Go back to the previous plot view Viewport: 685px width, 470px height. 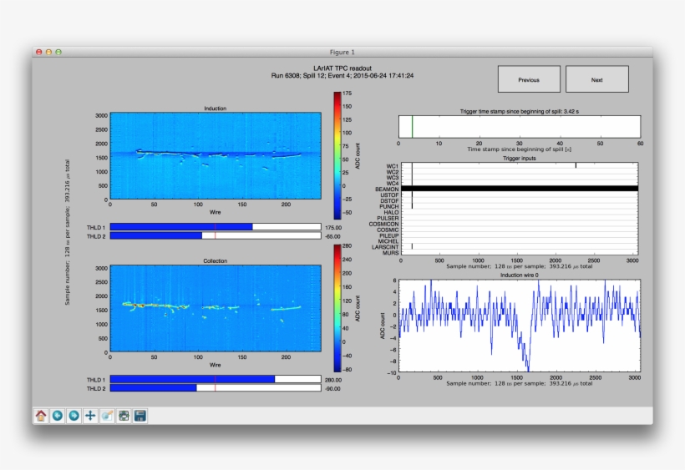tap(58, 415)
